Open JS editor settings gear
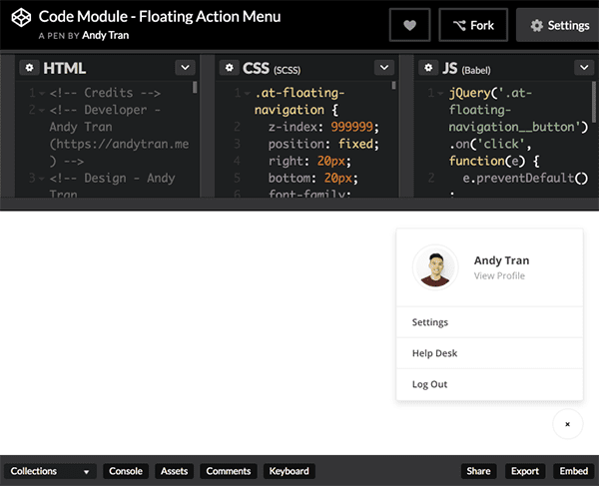The height and width of the screenshot is (486, 599). coord(428,68)
